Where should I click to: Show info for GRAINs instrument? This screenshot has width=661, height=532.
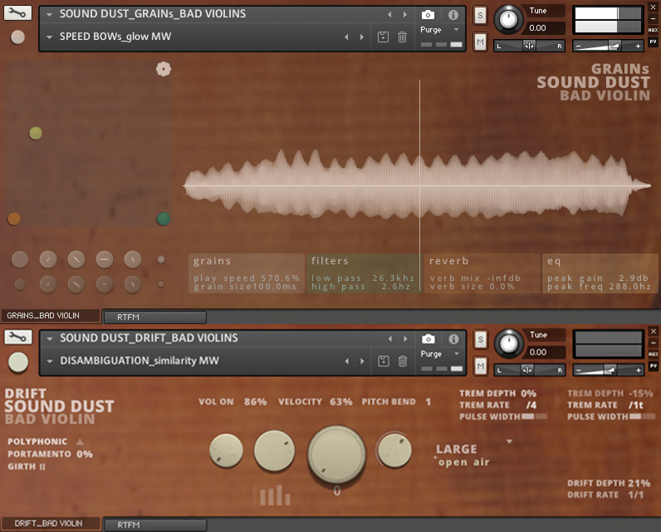tap(453, 15)
